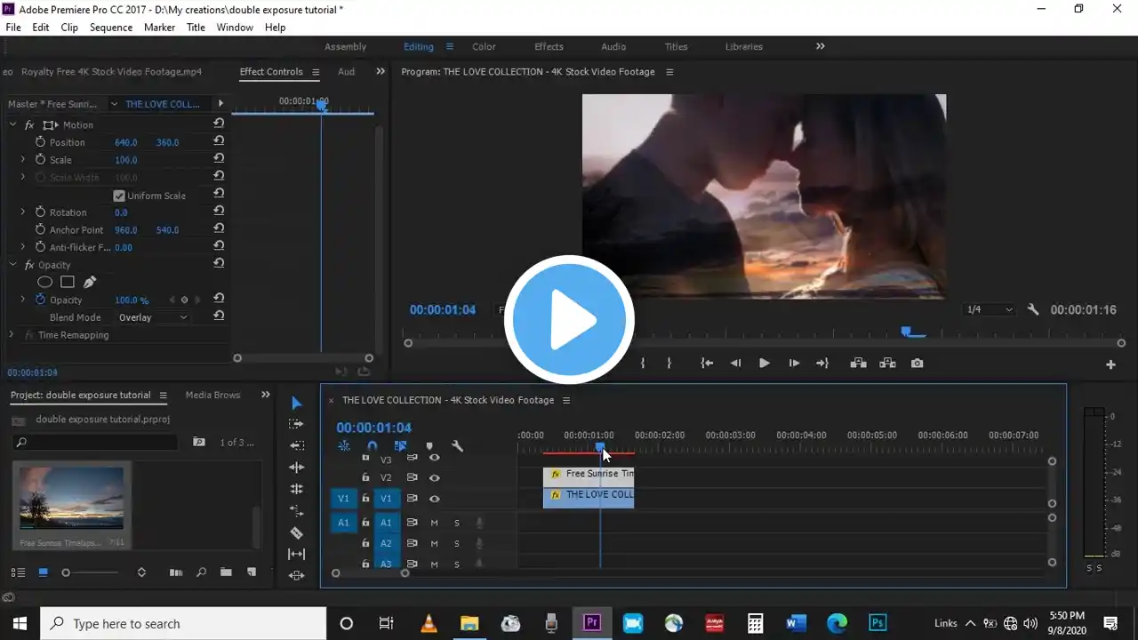Image resolution: width=1138 pixels, height=640 pixels.
Task: Click the Export Frame camera icon
Action: [x=917, y=364]
